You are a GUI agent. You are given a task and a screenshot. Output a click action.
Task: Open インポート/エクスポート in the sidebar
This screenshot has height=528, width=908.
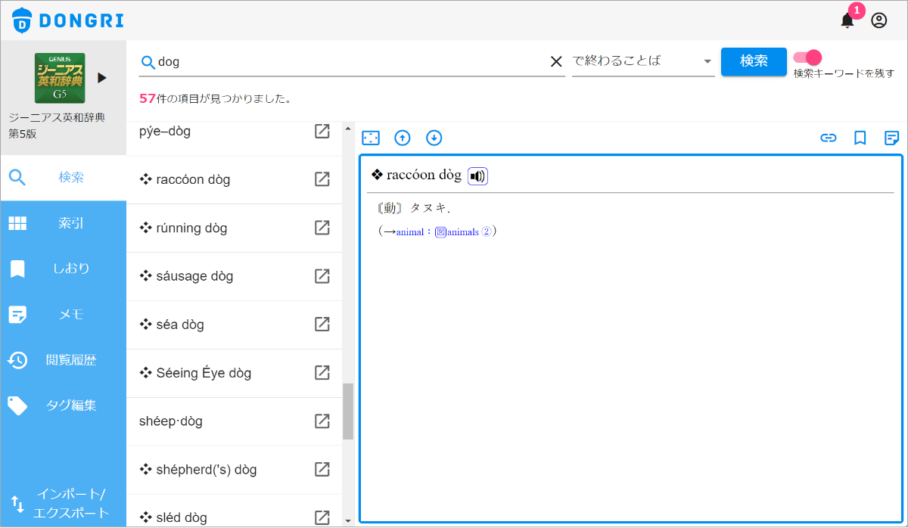(64, 503)
